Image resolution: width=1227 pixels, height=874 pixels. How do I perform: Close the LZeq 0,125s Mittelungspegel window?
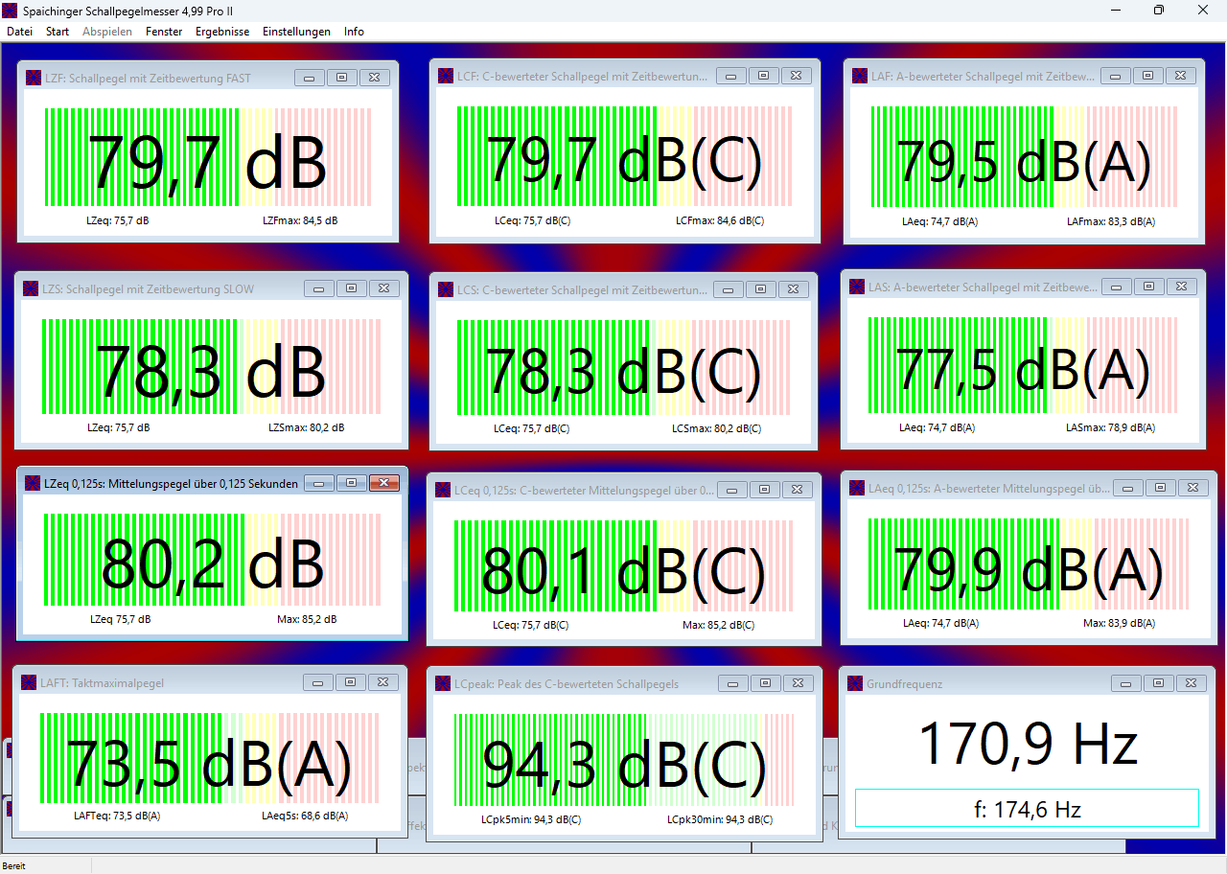pos(383,483)
